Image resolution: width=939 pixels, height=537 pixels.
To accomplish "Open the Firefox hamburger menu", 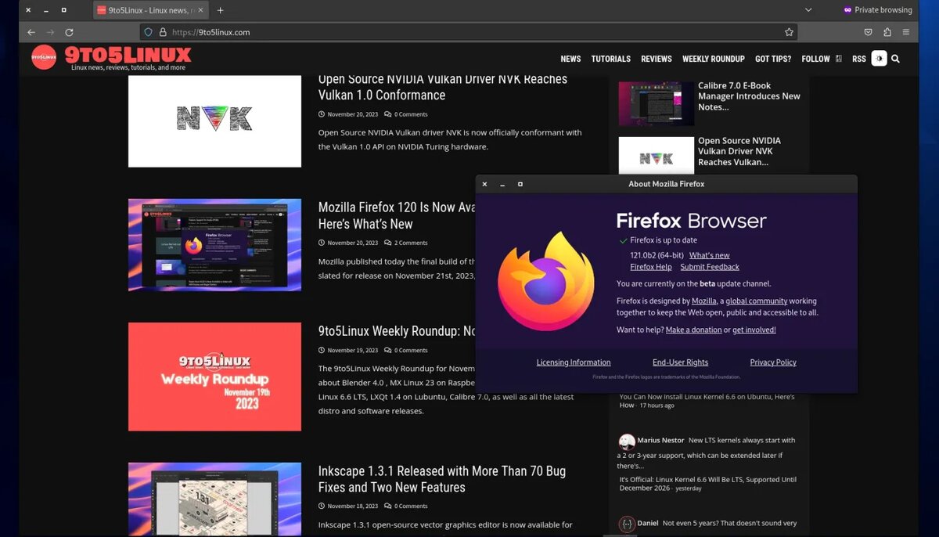I will tap(905, 32).
